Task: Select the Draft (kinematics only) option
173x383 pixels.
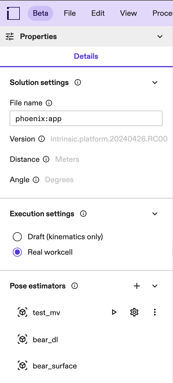Action: 17,237
